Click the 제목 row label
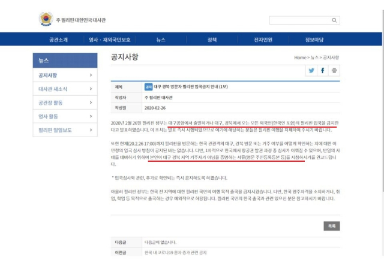384x272 pixels. (x=119, y=87)
